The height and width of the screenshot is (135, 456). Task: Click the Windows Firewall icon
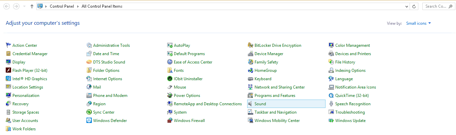(x=170, y=120)
